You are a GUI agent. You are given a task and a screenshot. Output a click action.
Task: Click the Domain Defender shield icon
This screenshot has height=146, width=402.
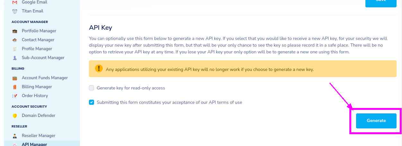point(15,116)
